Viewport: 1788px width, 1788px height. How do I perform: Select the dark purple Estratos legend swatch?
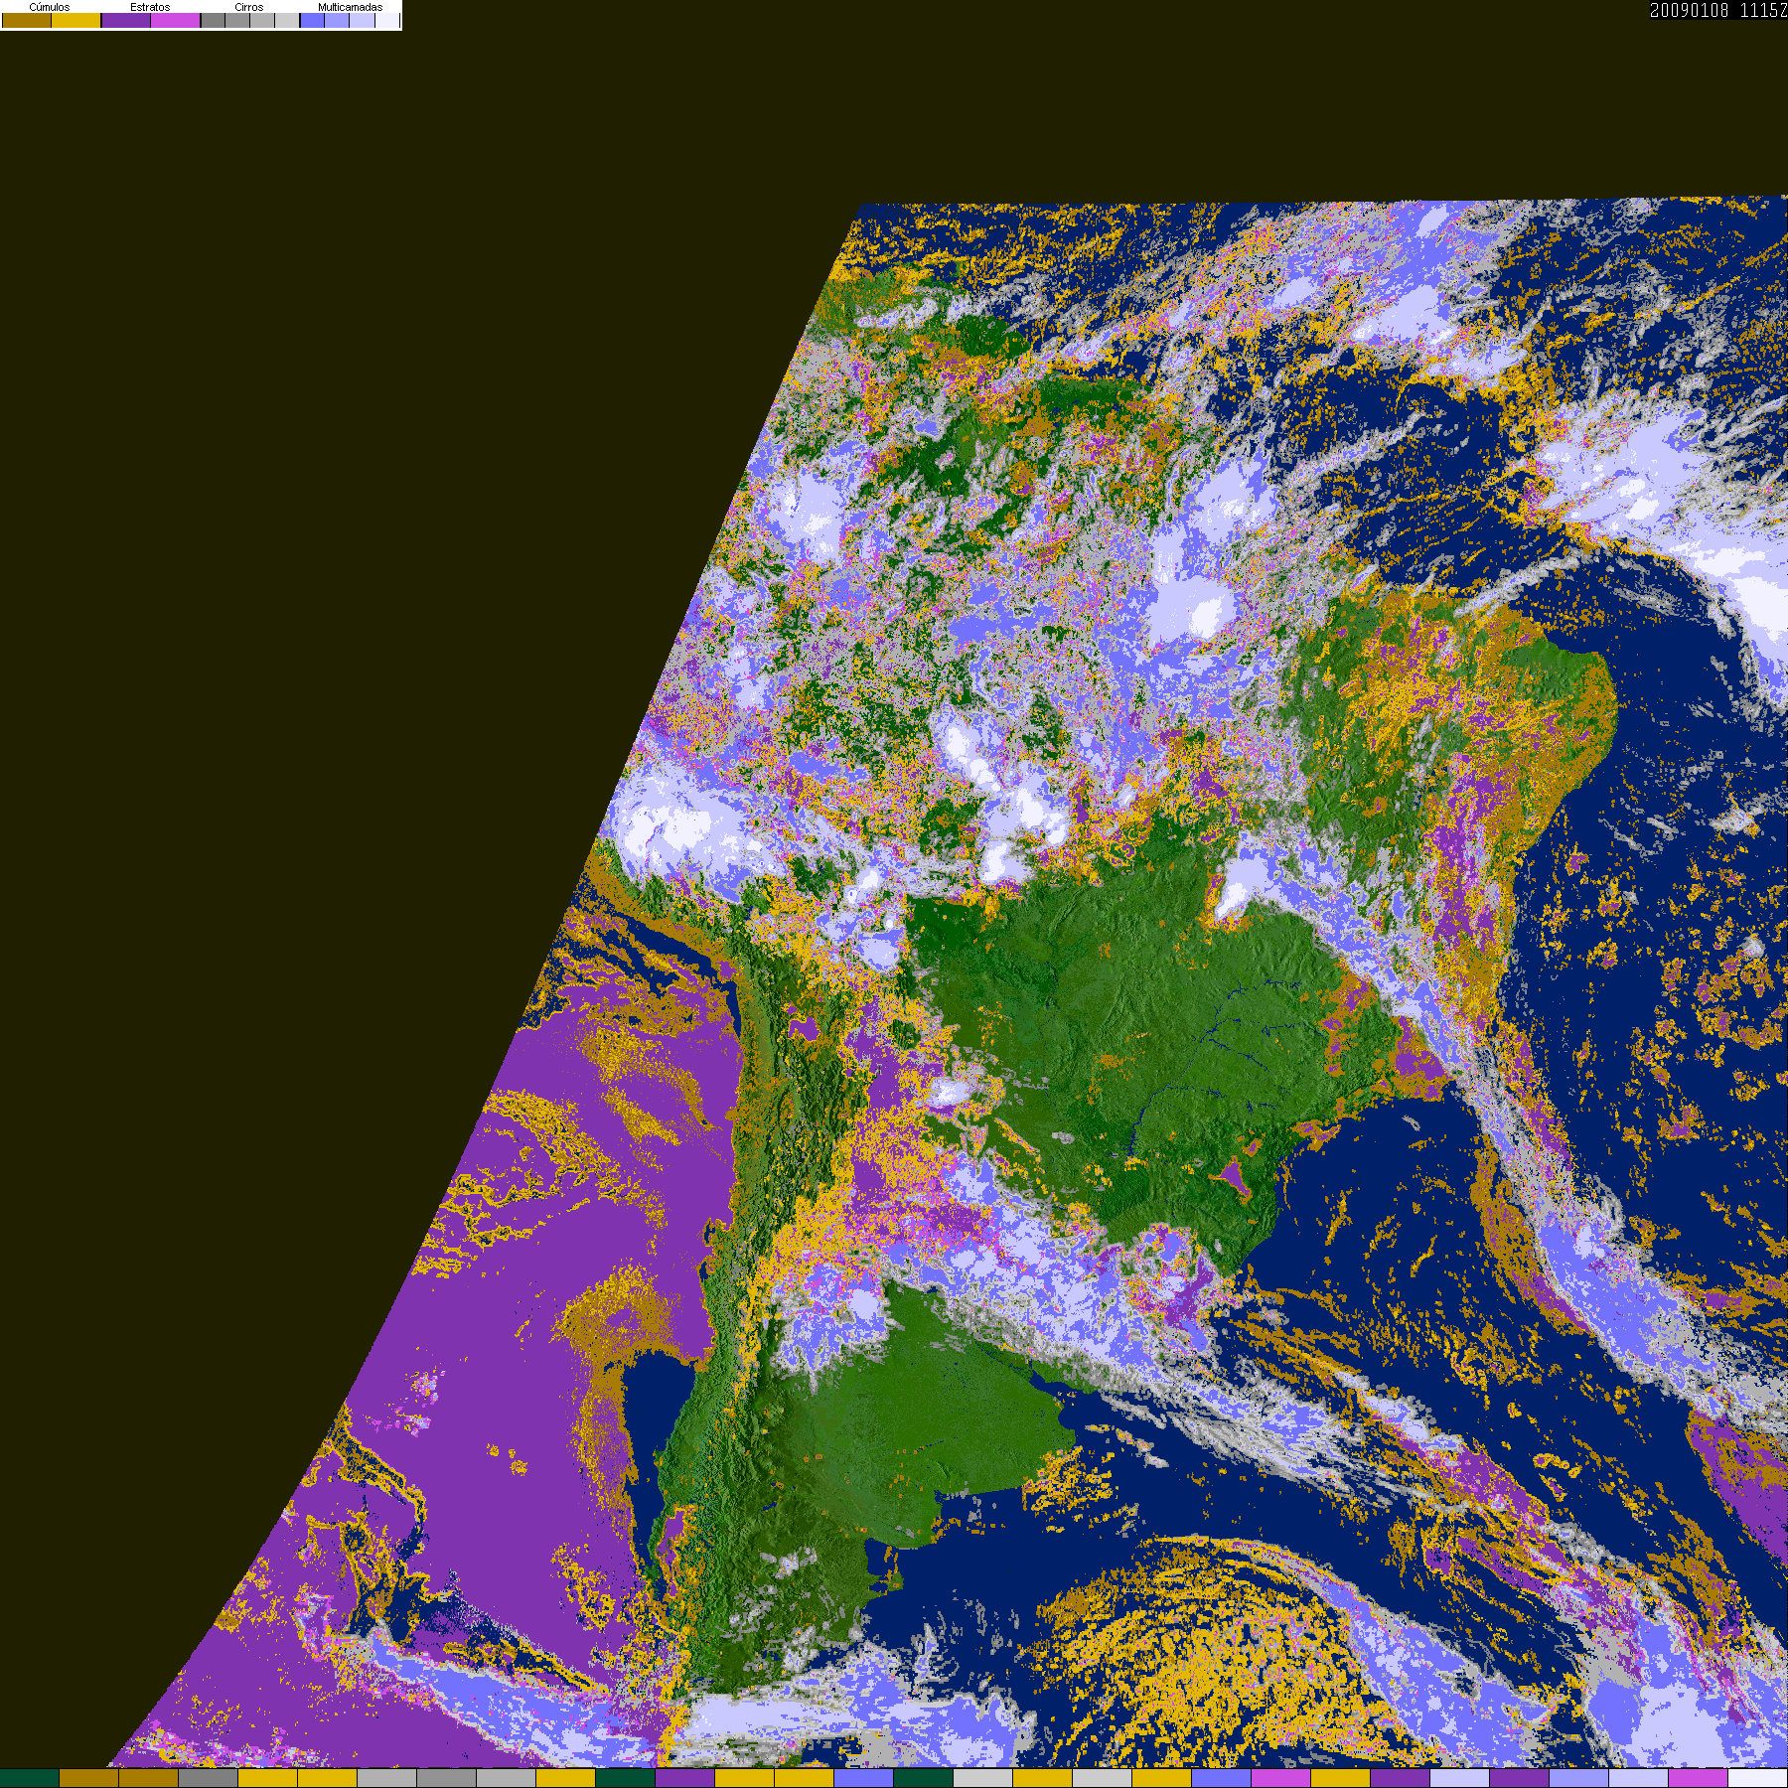126,21
